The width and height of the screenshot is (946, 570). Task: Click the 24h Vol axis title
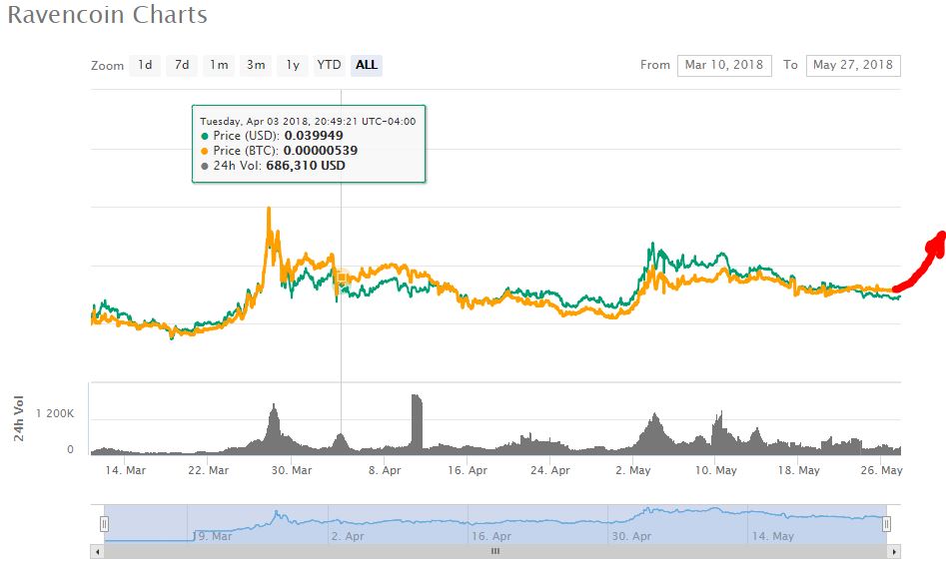[19, 418]
